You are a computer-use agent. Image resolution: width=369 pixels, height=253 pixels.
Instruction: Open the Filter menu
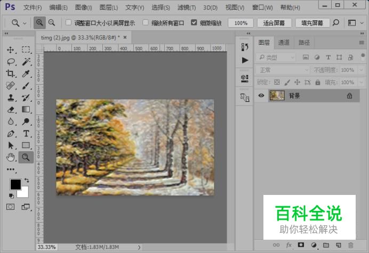tap(187, 7)
